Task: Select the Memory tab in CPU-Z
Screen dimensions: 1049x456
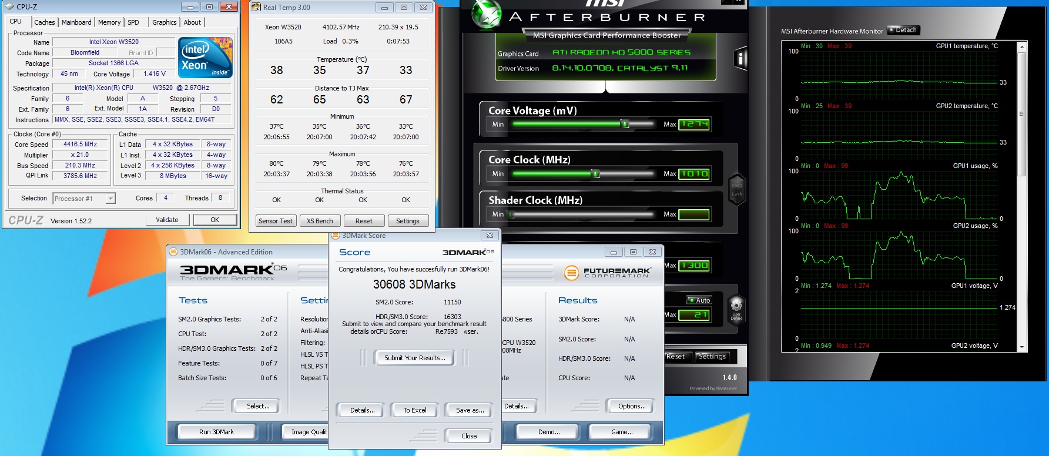Action: pos(109,22)
